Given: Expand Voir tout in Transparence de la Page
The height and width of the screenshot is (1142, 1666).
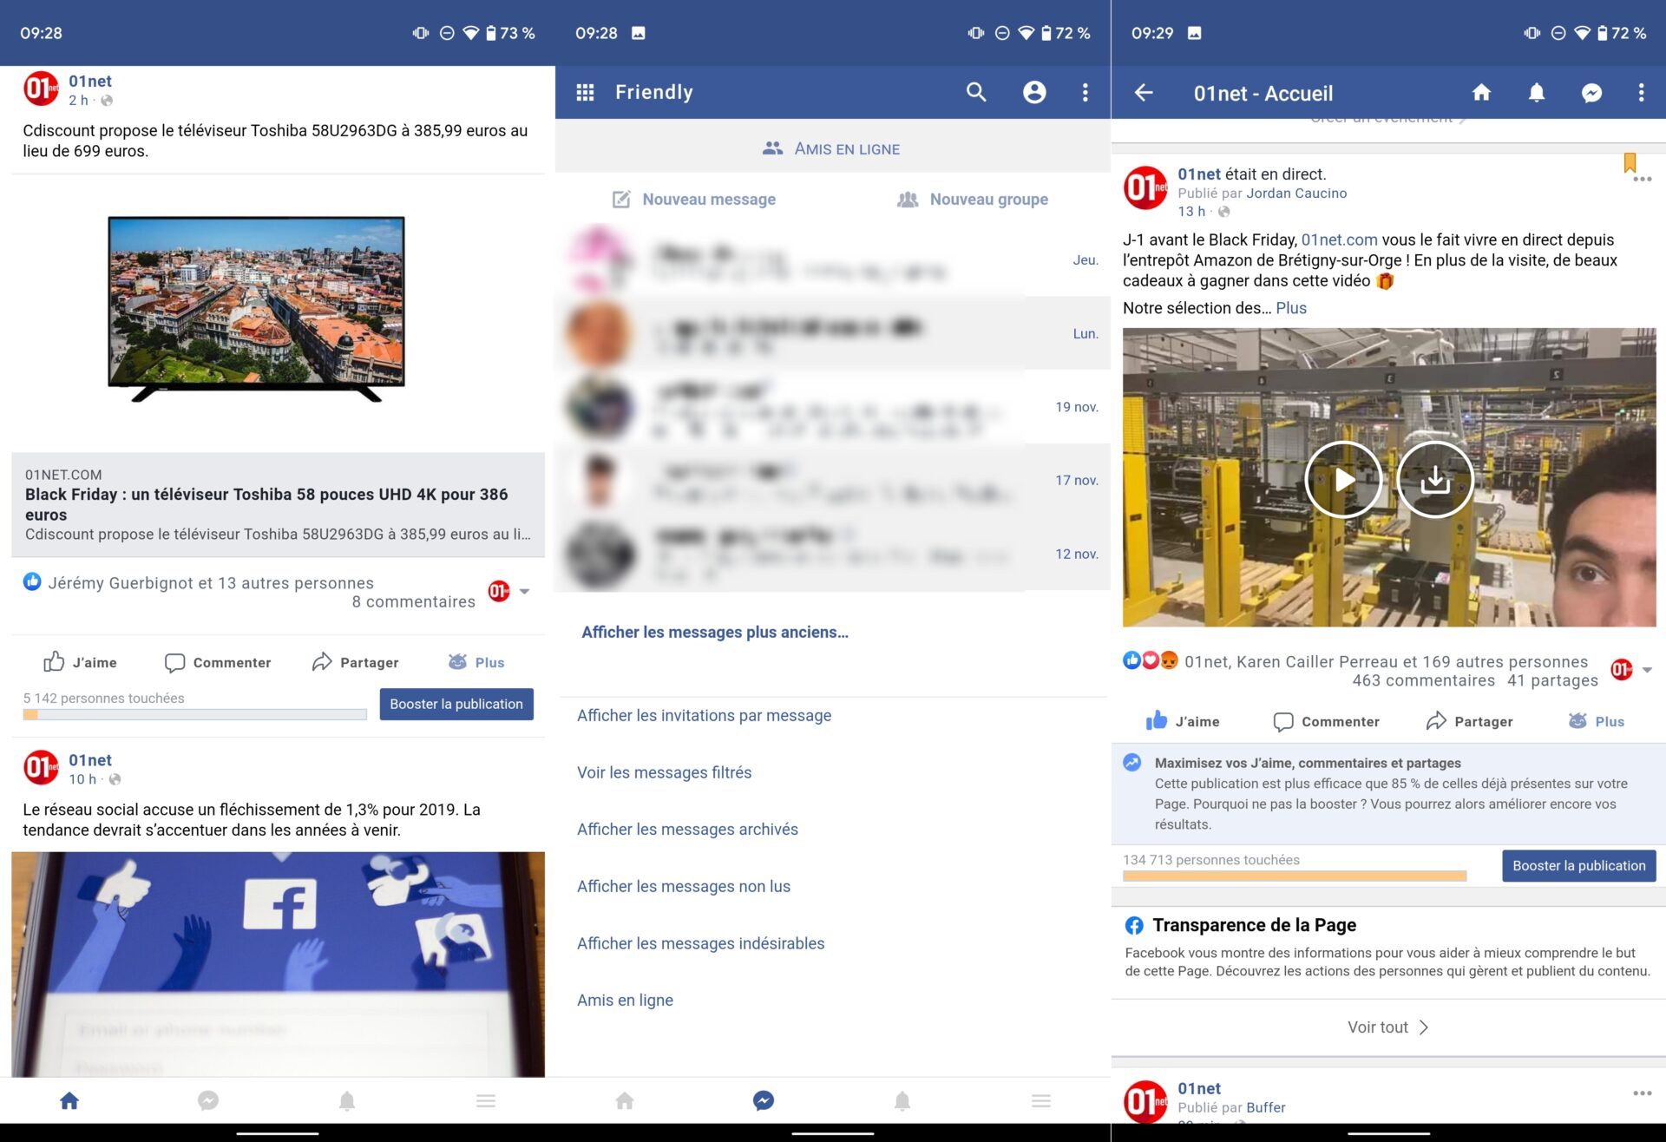Looking at the screenshot, I should tap(1387, 1027).
